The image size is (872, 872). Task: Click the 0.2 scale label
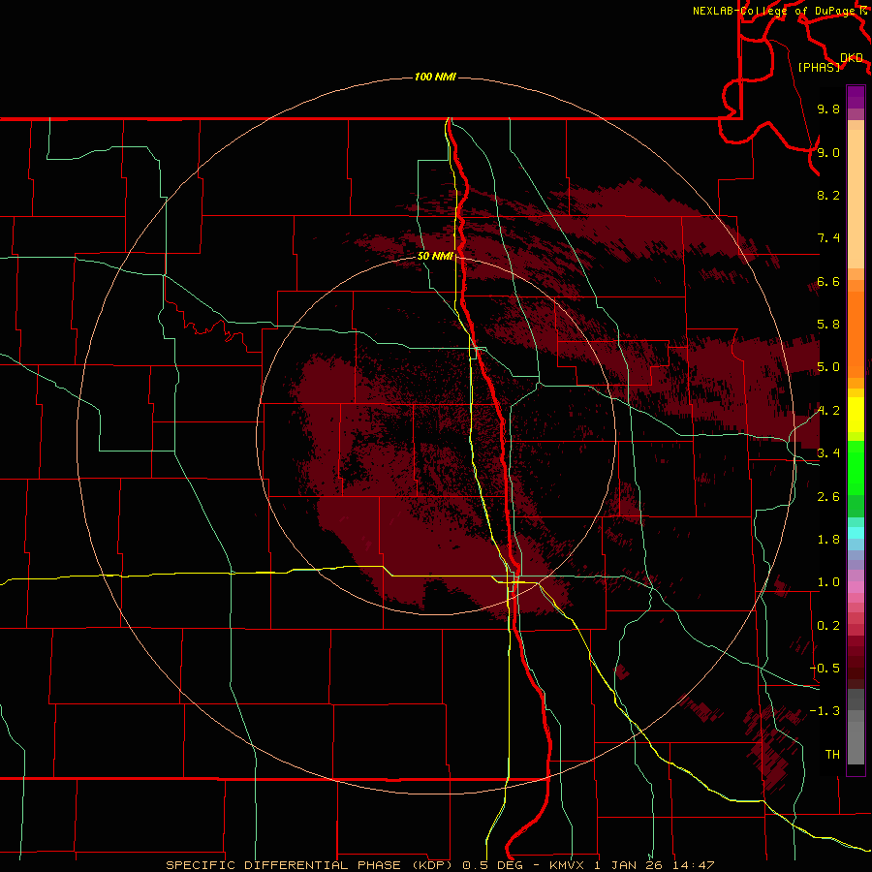(x=828, y=625)
